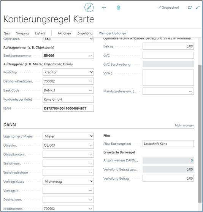The height and width of the screenshot is (212, 203).
Task: Click the Fibu-Buchungstext field Lastschrift Kone
Action: 168,144
